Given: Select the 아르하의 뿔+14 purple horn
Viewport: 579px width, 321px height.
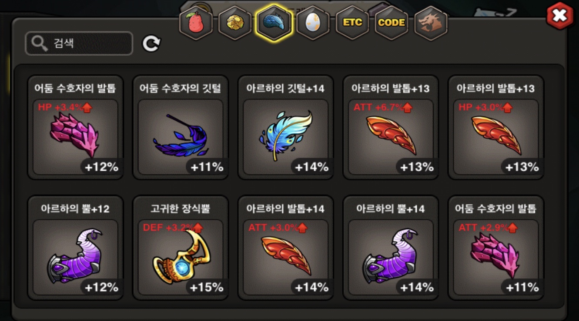Looking at the screenshot, I should pyautogui.click(x=391, y=248).
